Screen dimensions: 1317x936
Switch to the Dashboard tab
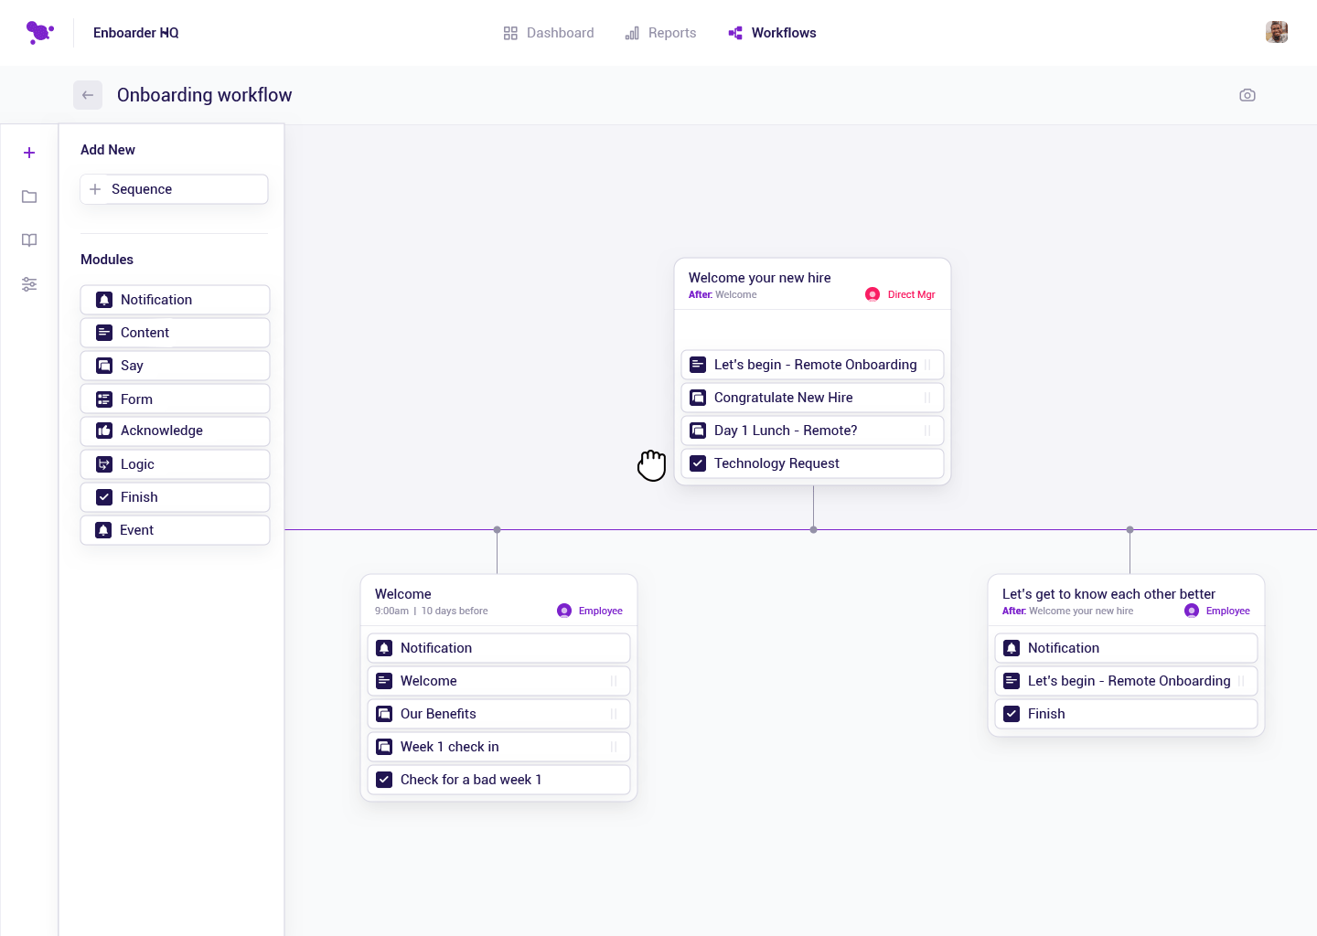tap(560, 32)
